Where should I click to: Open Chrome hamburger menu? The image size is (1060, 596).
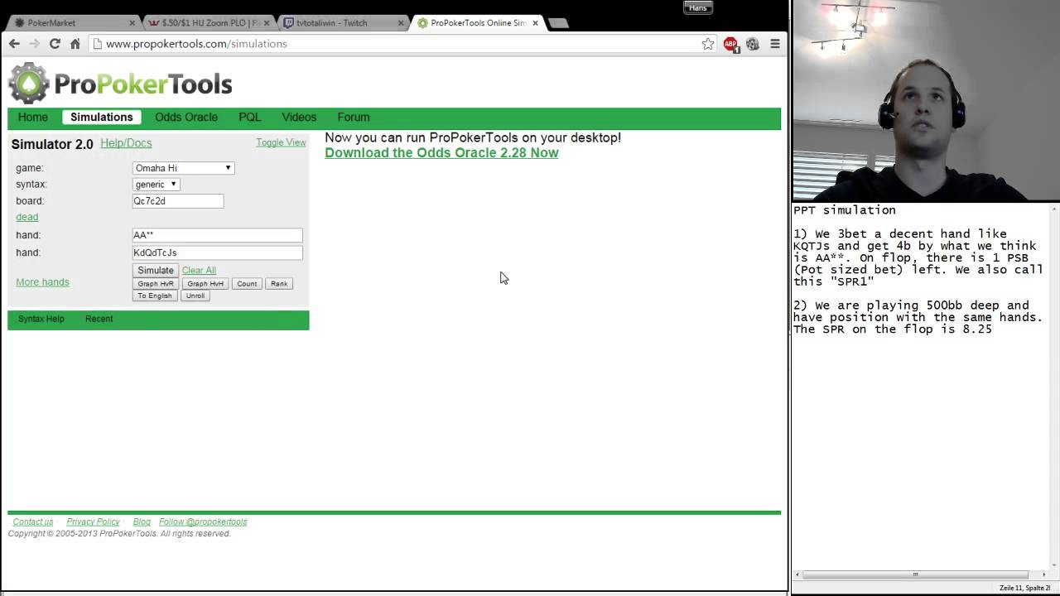pyautogui.click(x=775, y=44)
